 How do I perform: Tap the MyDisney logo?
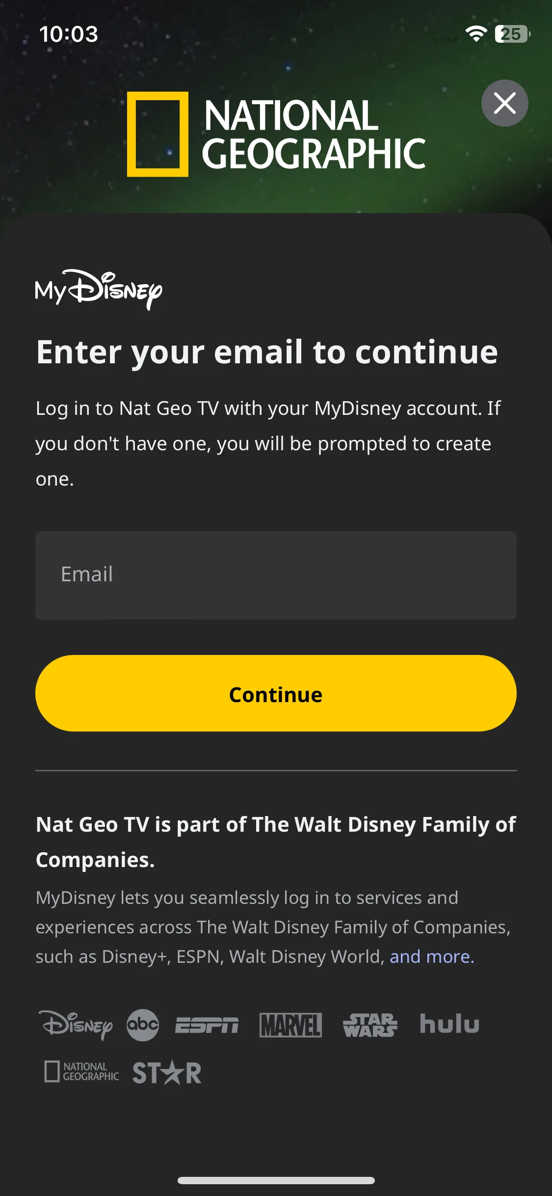(98, 289)
